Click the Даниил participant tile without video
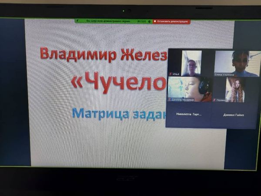 pyautogui.click(x=234, y=114)
